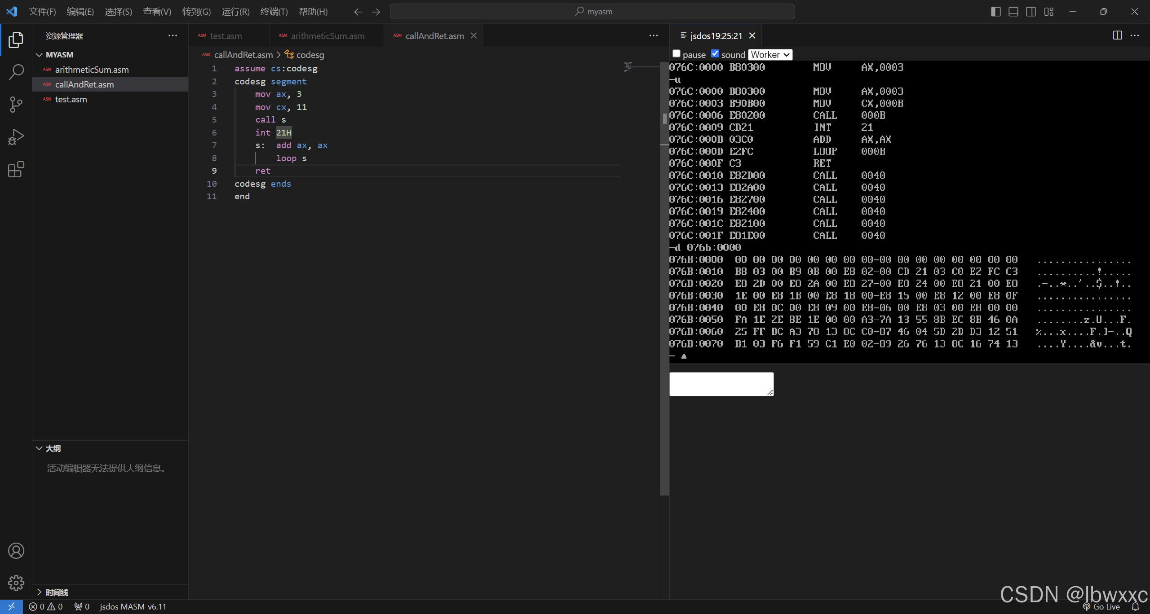Open test.asm in the explorer
This screenshot has height=614, width=1150.
(71, 99)
